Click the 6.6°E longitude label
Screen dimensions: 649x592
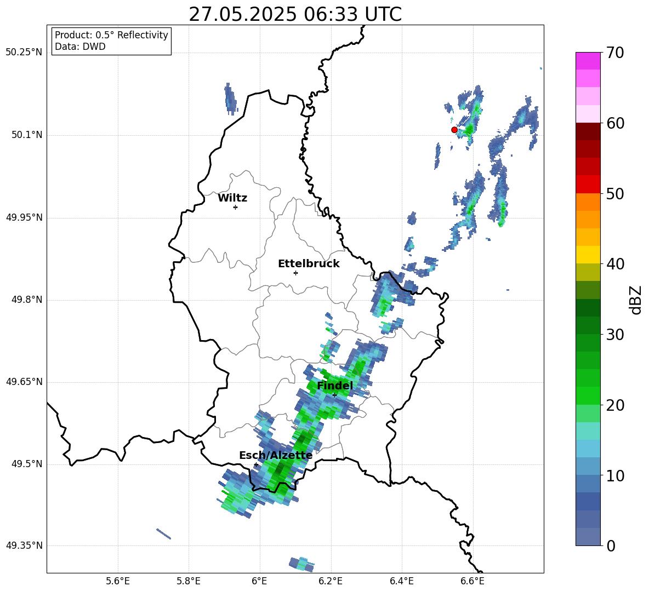pyautogui.click(x=472, y=581)
